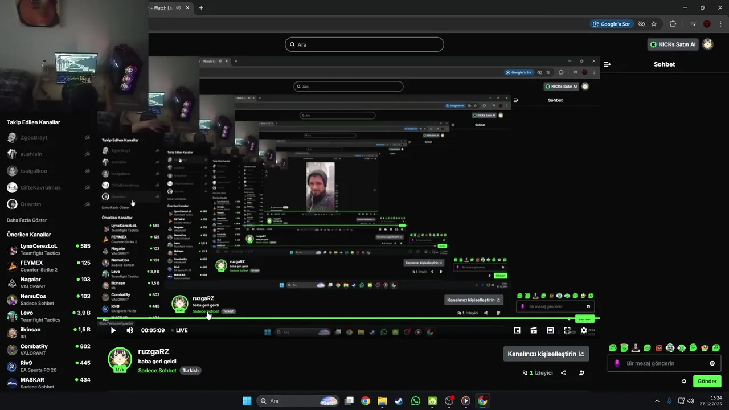729x410 pixels.
Task: Open Levo Teamfight Tactics channel
Action: click(48, 316)
